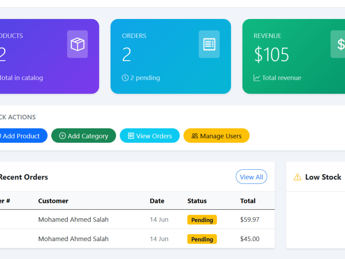Screen dimensions: 345x259
Task: Click the ORDERS card title
Action: 134,36
